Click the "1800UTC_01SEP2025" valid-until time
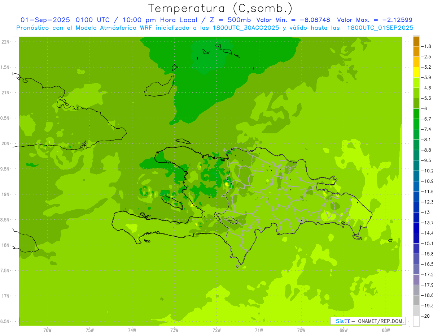433x335 pixels. [x=380, y=28]
